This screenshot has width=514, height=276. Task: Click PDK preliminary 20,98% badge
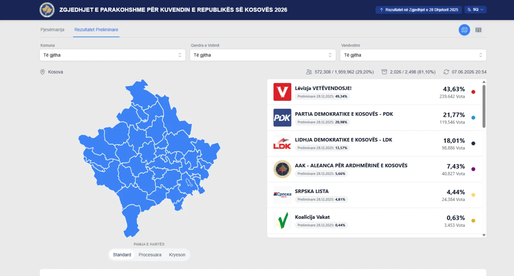tap(322, 122)
